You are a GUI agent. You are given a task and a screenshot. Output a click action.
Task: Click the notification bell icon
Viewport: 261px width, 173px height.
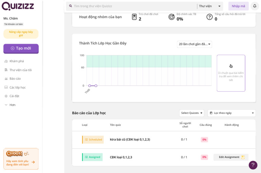pyautogui.click(x=255, y=6)
